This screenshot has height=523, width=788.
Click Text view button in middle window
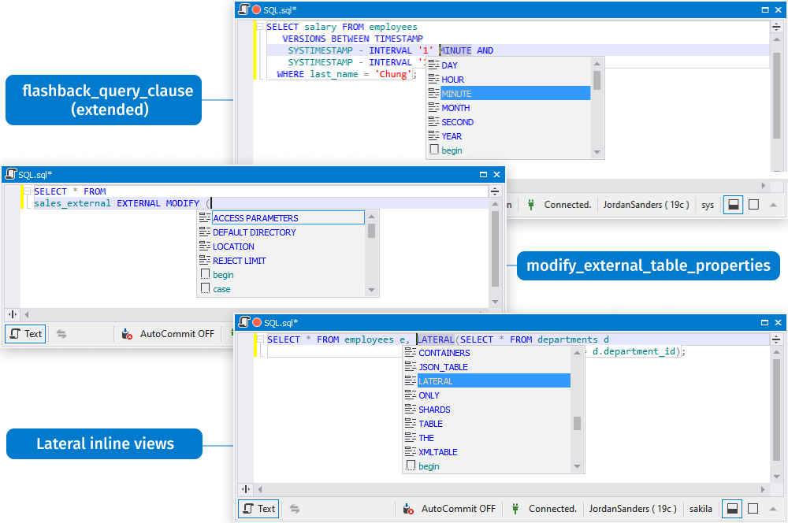tap(25, 334)
